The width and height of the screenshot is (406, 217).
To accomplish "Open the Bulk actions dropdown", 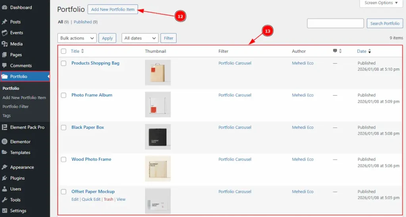I will pyautogui.click(x=77, y=38).
